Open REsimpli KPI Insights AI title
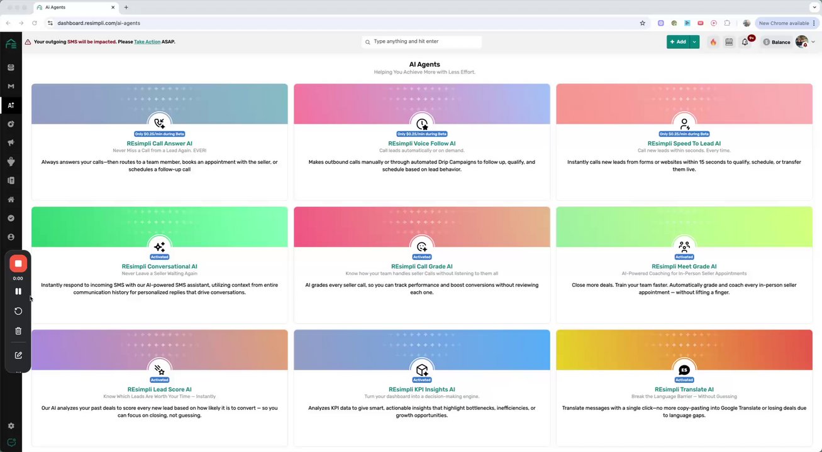This screenshot has width=822, height=452. (x=422, y=390)
